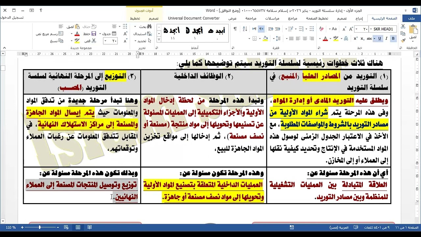Click the Shading paint bucket icon

point(265,39)
